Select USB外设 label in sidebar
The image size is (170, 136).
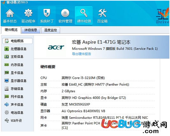[x=16, y=120]
